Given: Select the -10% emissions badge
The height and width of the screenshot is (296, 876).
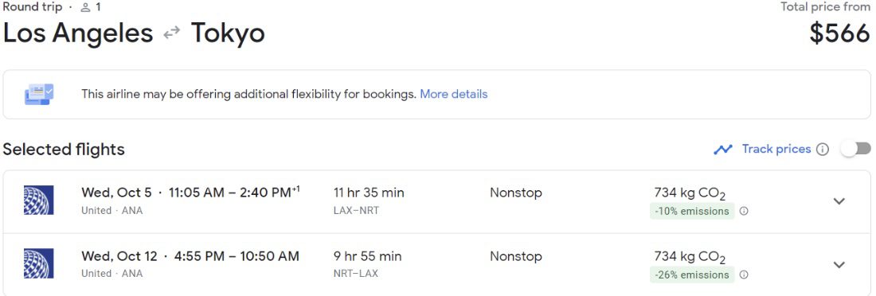Looking at the screenshot, I should 691,211.
